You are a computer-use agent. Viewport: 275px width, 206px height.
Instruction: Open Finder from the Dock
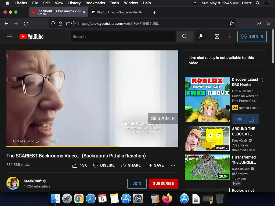(55, 198)
